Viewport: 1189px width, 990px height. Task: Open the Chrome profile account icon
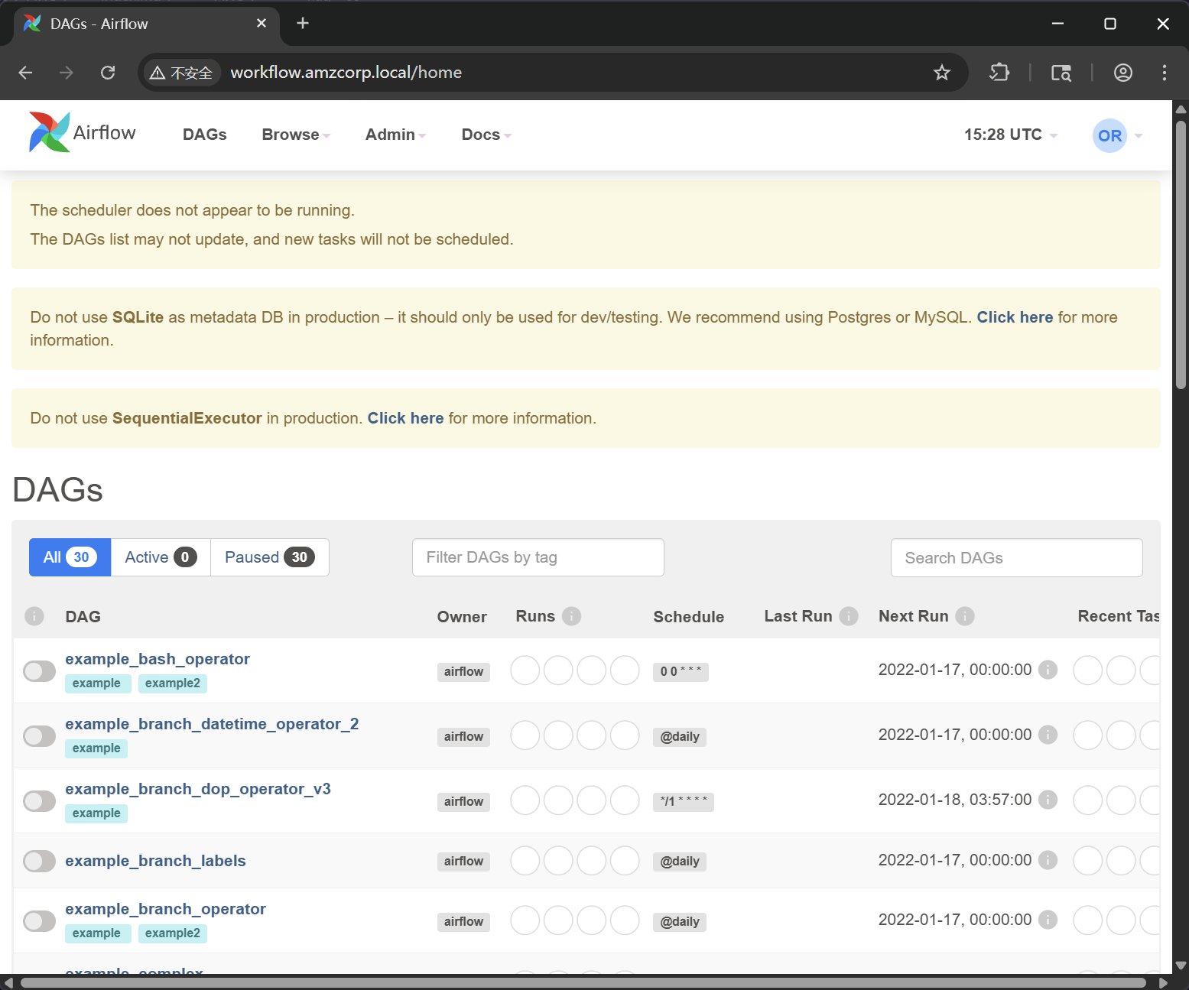click(1122, 73)
